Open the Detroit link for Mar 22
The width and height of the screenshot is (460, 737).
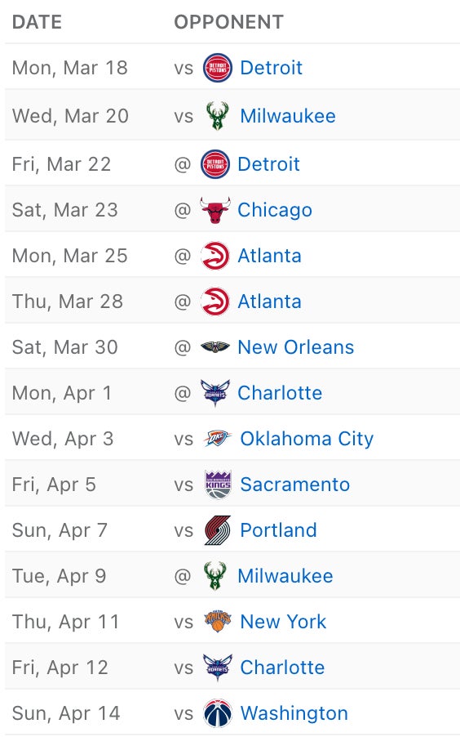[x=268, y=164]
